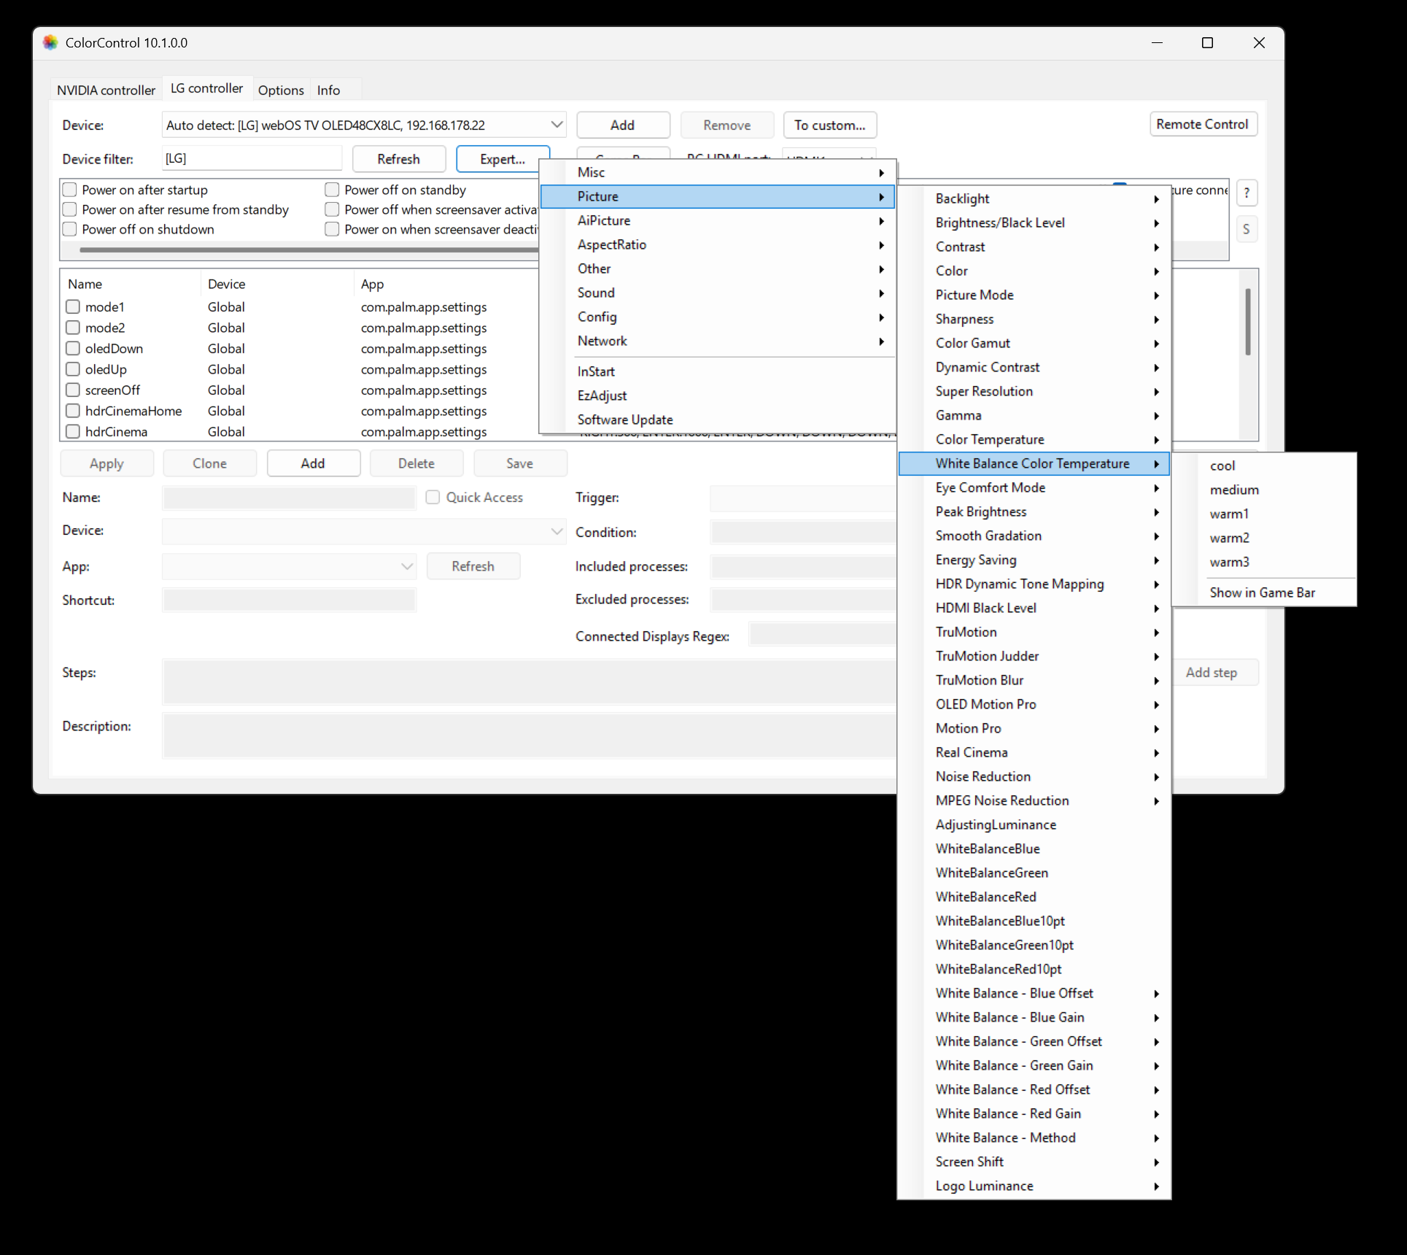1407x1255 pixels.
Task: Click the ColorControl app icon in title bar
Action: pyautogui.click(x=50, y=42)
